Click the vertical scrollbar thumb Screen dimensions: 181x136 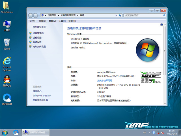click(165, 50)
